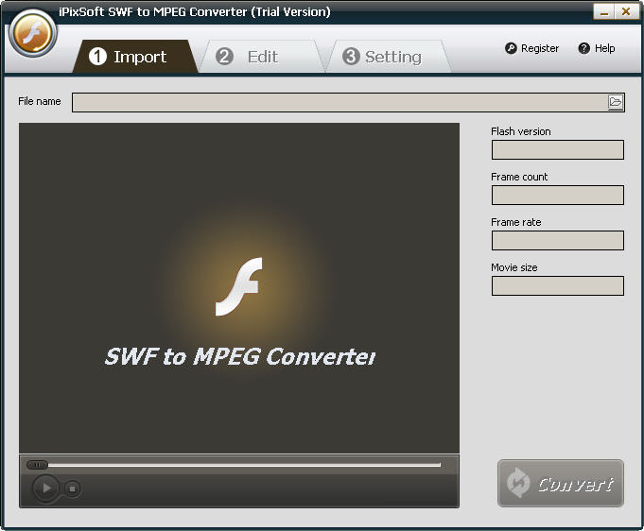The height and width of the screenshot is (531, 644).
Task: Play the SWF preview
Action: pyautogui.click(x=45, y=488)
